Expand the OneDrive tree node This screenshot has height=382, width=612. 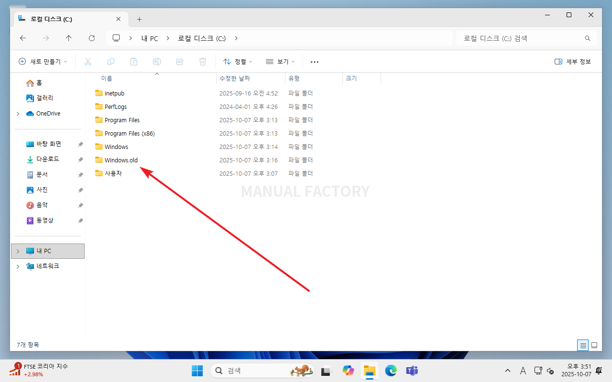tap(18, 114)
